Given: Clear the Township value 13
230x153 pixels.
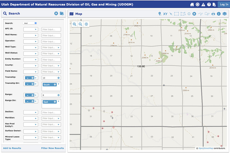Looking at the screenshot, I should click(x=59, y=78).
